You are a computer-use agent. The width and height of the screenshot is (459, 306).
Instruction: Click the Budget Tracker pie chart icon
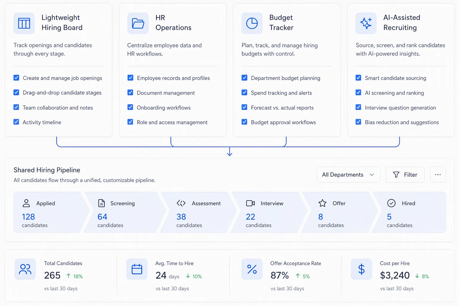(252, 23)
